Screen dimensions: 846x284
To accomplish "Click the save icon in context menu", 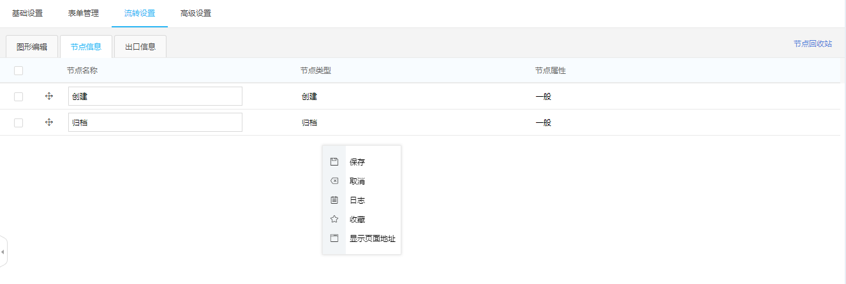I will pos(334,162).
